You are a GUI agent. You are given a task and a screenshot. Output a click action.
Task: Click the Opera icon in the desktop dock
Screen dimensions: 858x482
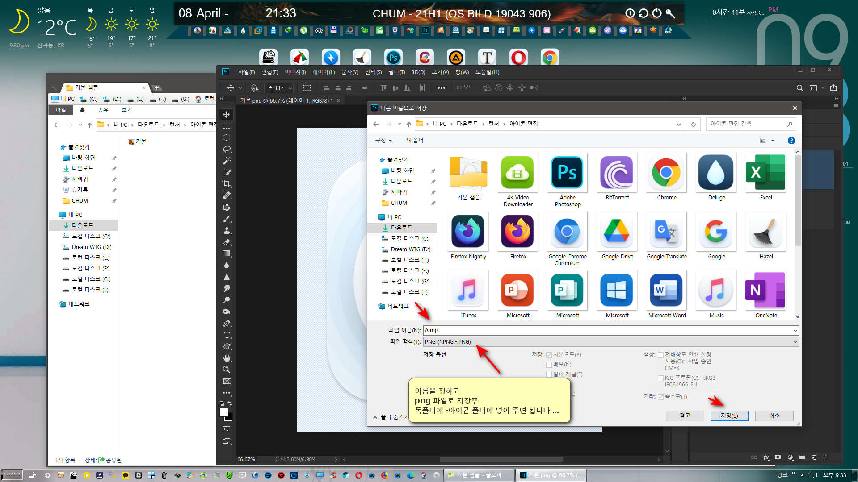[x=518, y=58]
